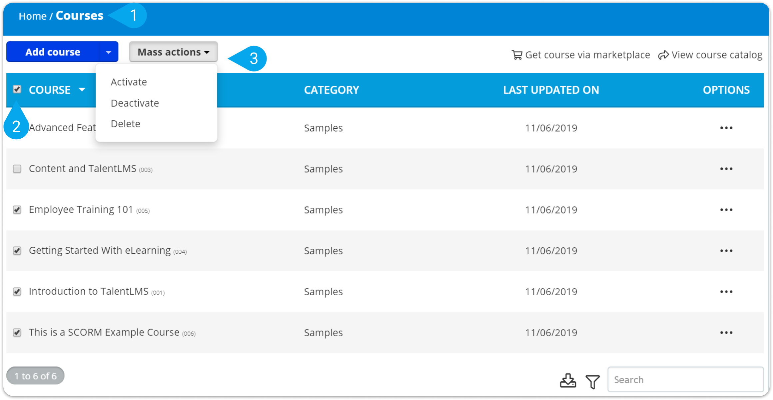The height and width of the screenshot is (400, 773).
Task: Click the Add course button
Action: click(53, 52)
